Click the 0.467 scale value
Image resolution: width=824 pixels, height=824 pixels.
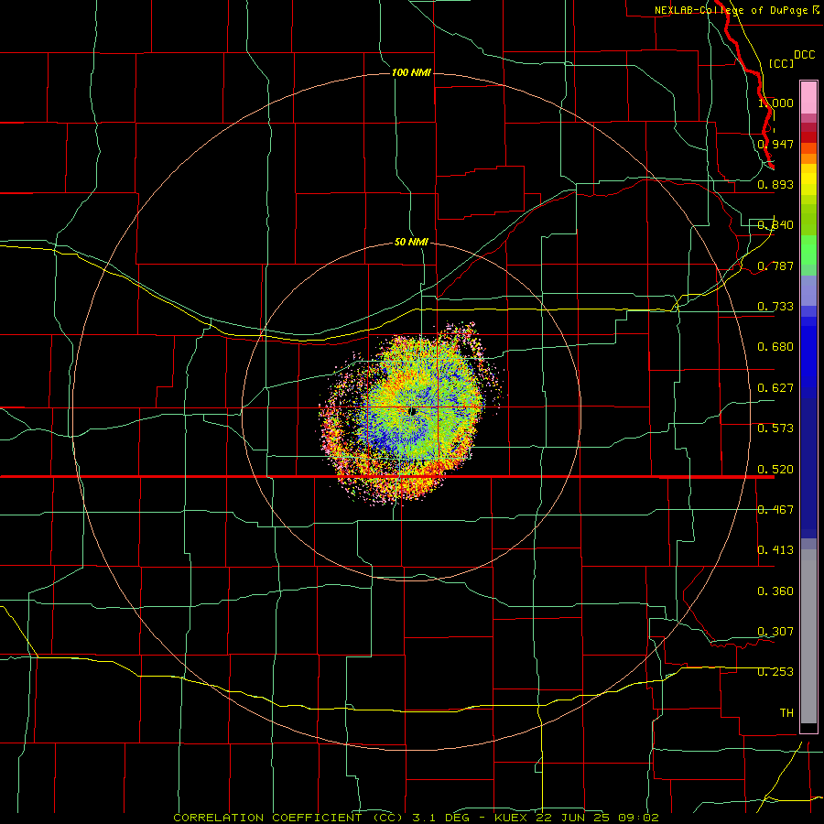775,510
